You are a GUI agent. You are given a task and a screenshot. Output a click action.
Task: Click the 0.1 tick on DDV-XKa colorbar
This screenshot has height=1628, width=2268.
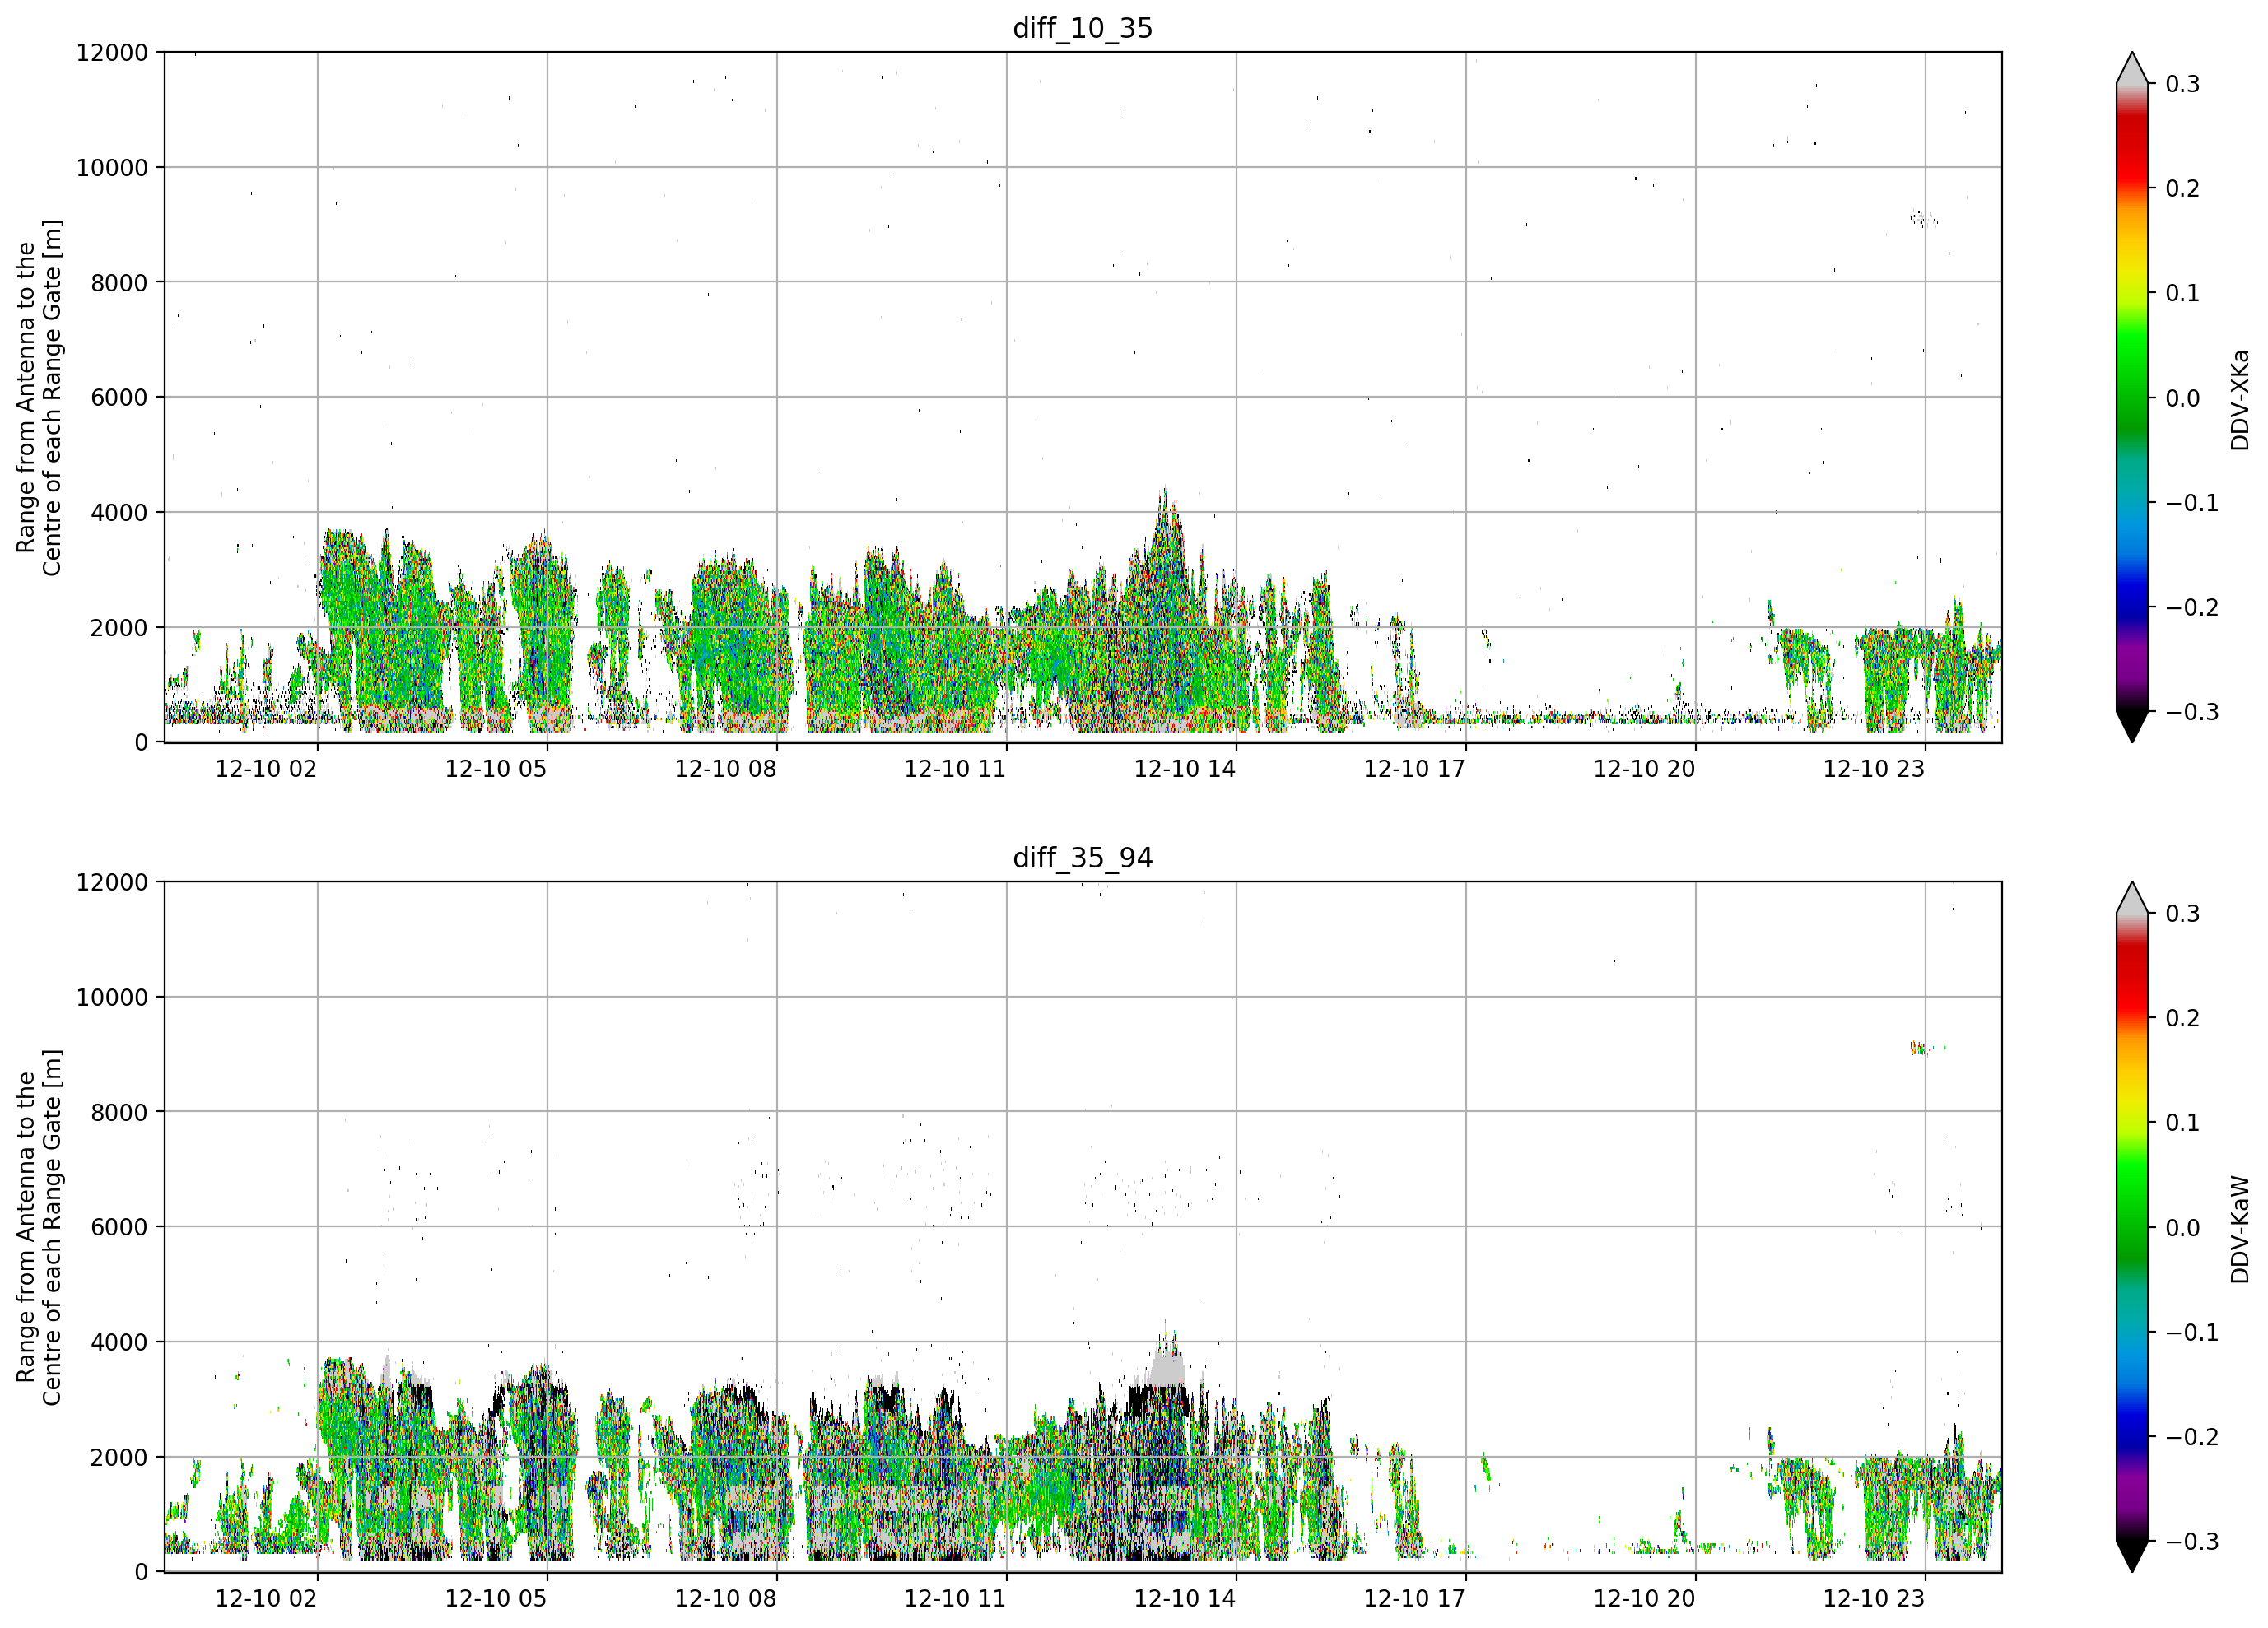click(2182, 293)
